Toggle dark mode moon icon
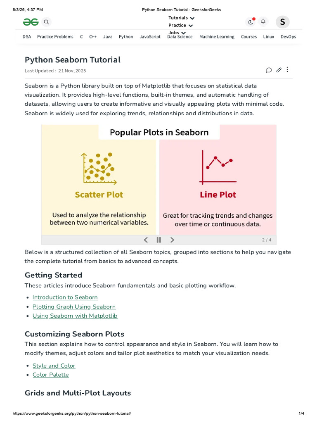Screen dimensions: 317x423 point(251,22)
